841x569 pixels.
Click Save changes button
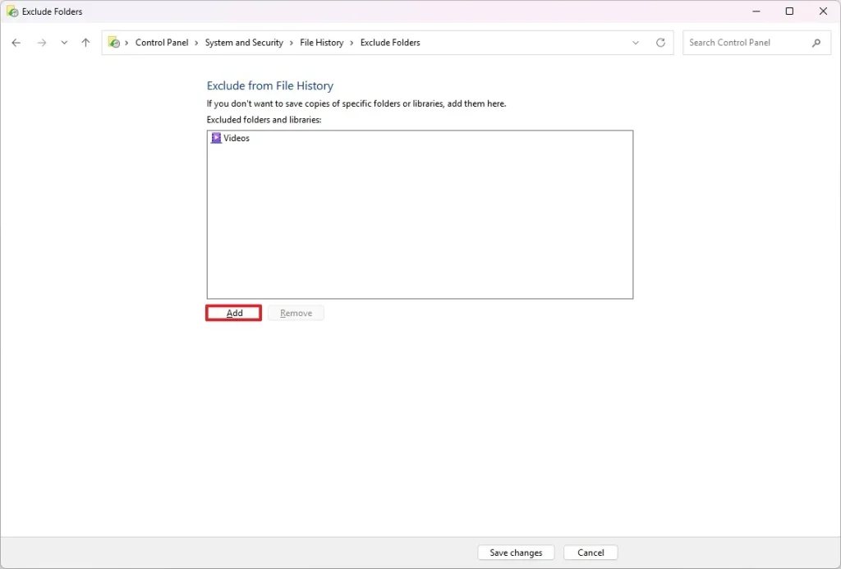click(x=516, y=553)
